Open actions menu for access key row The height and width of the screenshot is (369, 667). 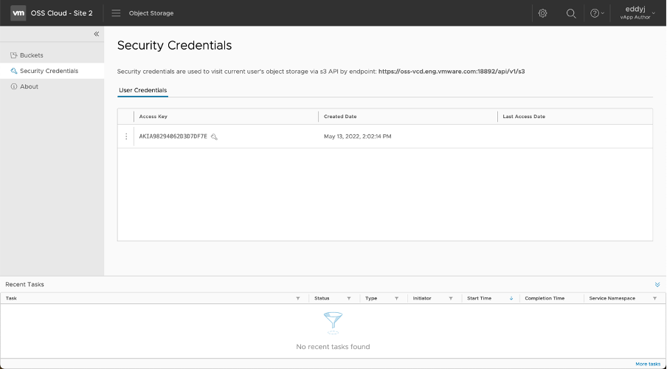point(126,137)
